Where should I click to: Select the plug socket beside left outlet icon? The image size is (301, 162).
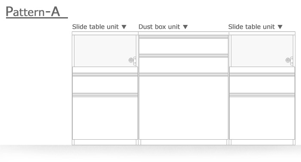[x=135, y=61]
